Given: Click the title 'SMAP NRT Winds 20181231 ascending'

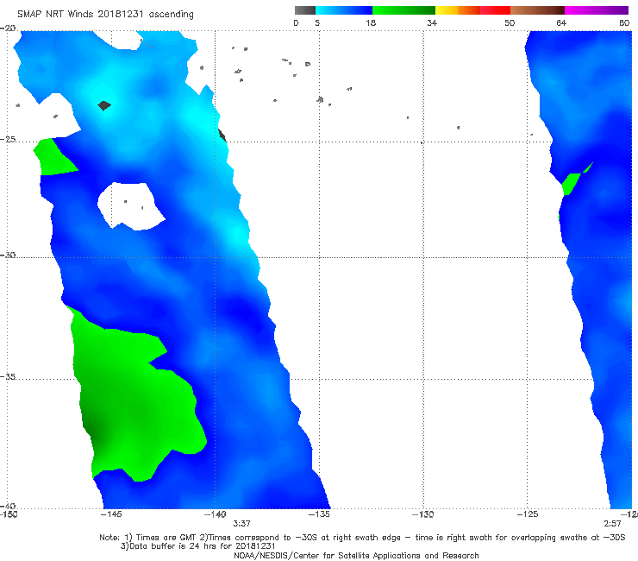Looking at the screenshot, I should point(105,15).
